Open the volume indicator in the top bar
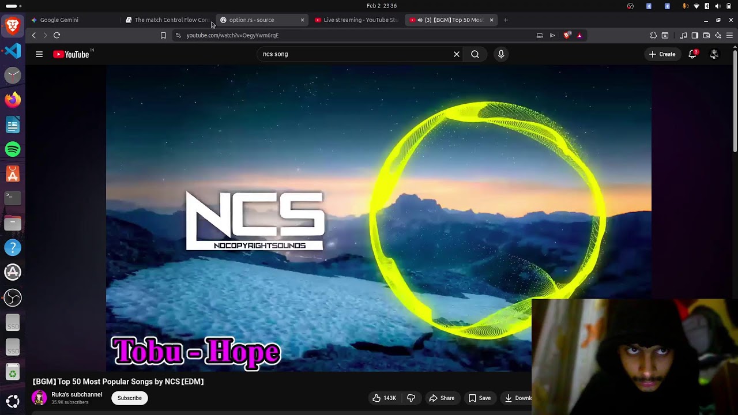 pyautogui.click(x=718, y=6)
